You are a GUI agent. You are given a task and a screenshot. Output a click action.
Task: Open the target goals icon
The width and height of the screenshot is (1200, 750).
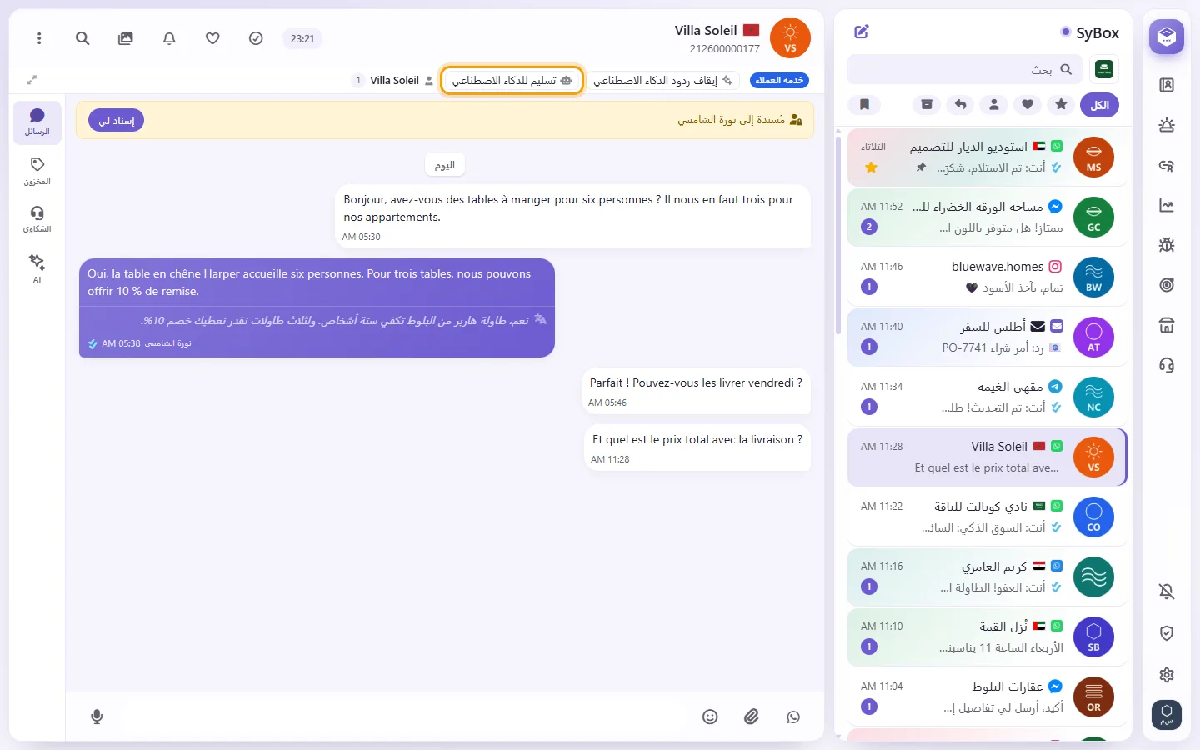tap(1167, 285)
